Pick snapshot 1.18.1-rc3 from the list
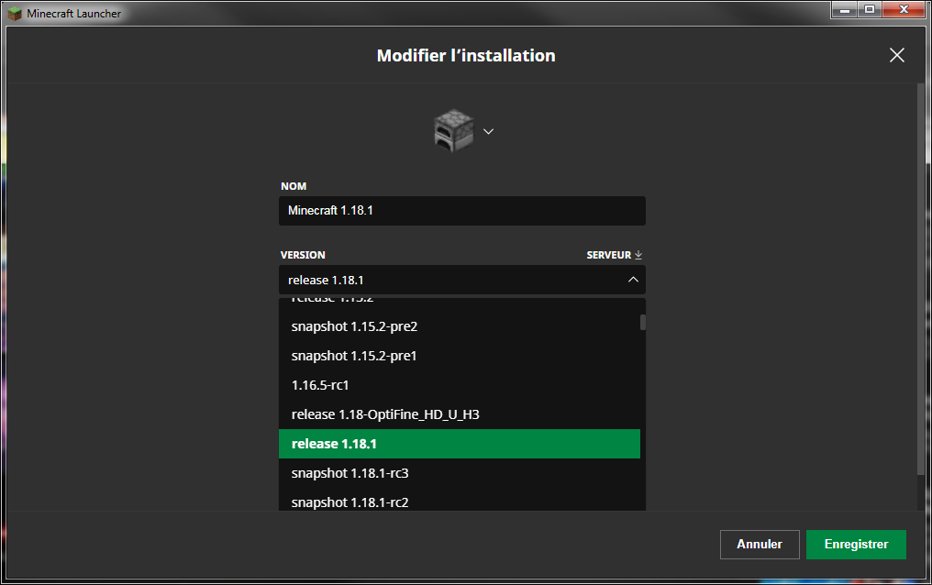Screen dimensions: 932x585 [x=459, y=473]
